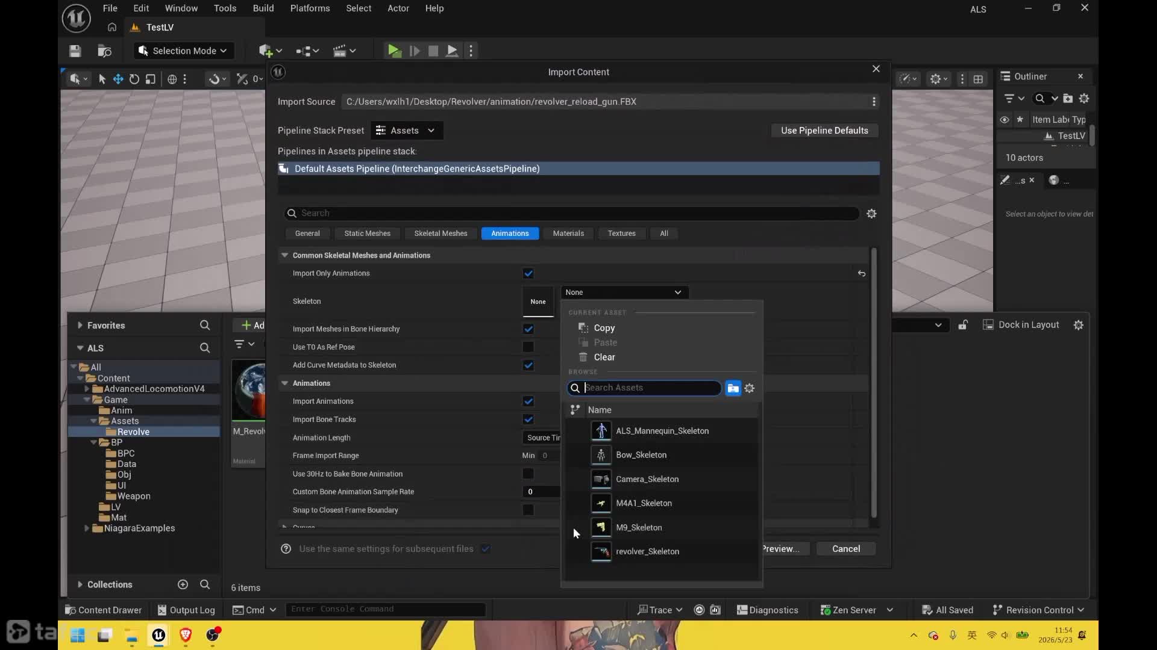Add a new collection
This screenshot has width=1157, height=650.
[x=183, y=584]
